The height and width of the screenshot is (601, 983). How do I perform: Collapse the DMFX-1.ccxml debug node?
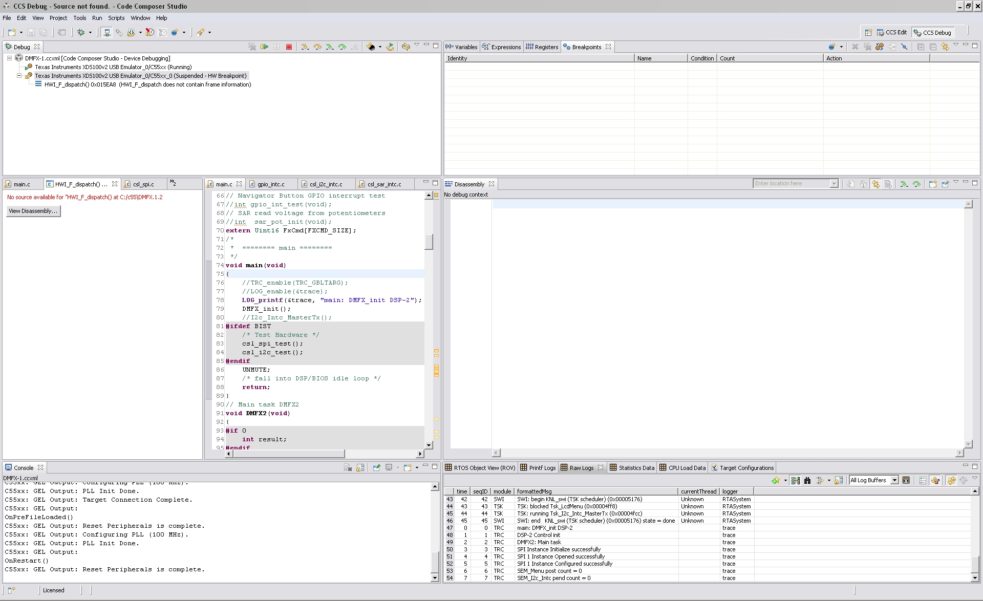[x=9, y=58]
